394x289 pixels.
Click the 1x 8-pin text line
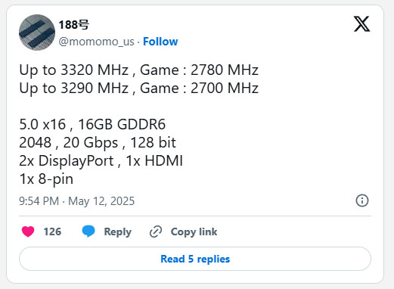(x=46, y=179)
